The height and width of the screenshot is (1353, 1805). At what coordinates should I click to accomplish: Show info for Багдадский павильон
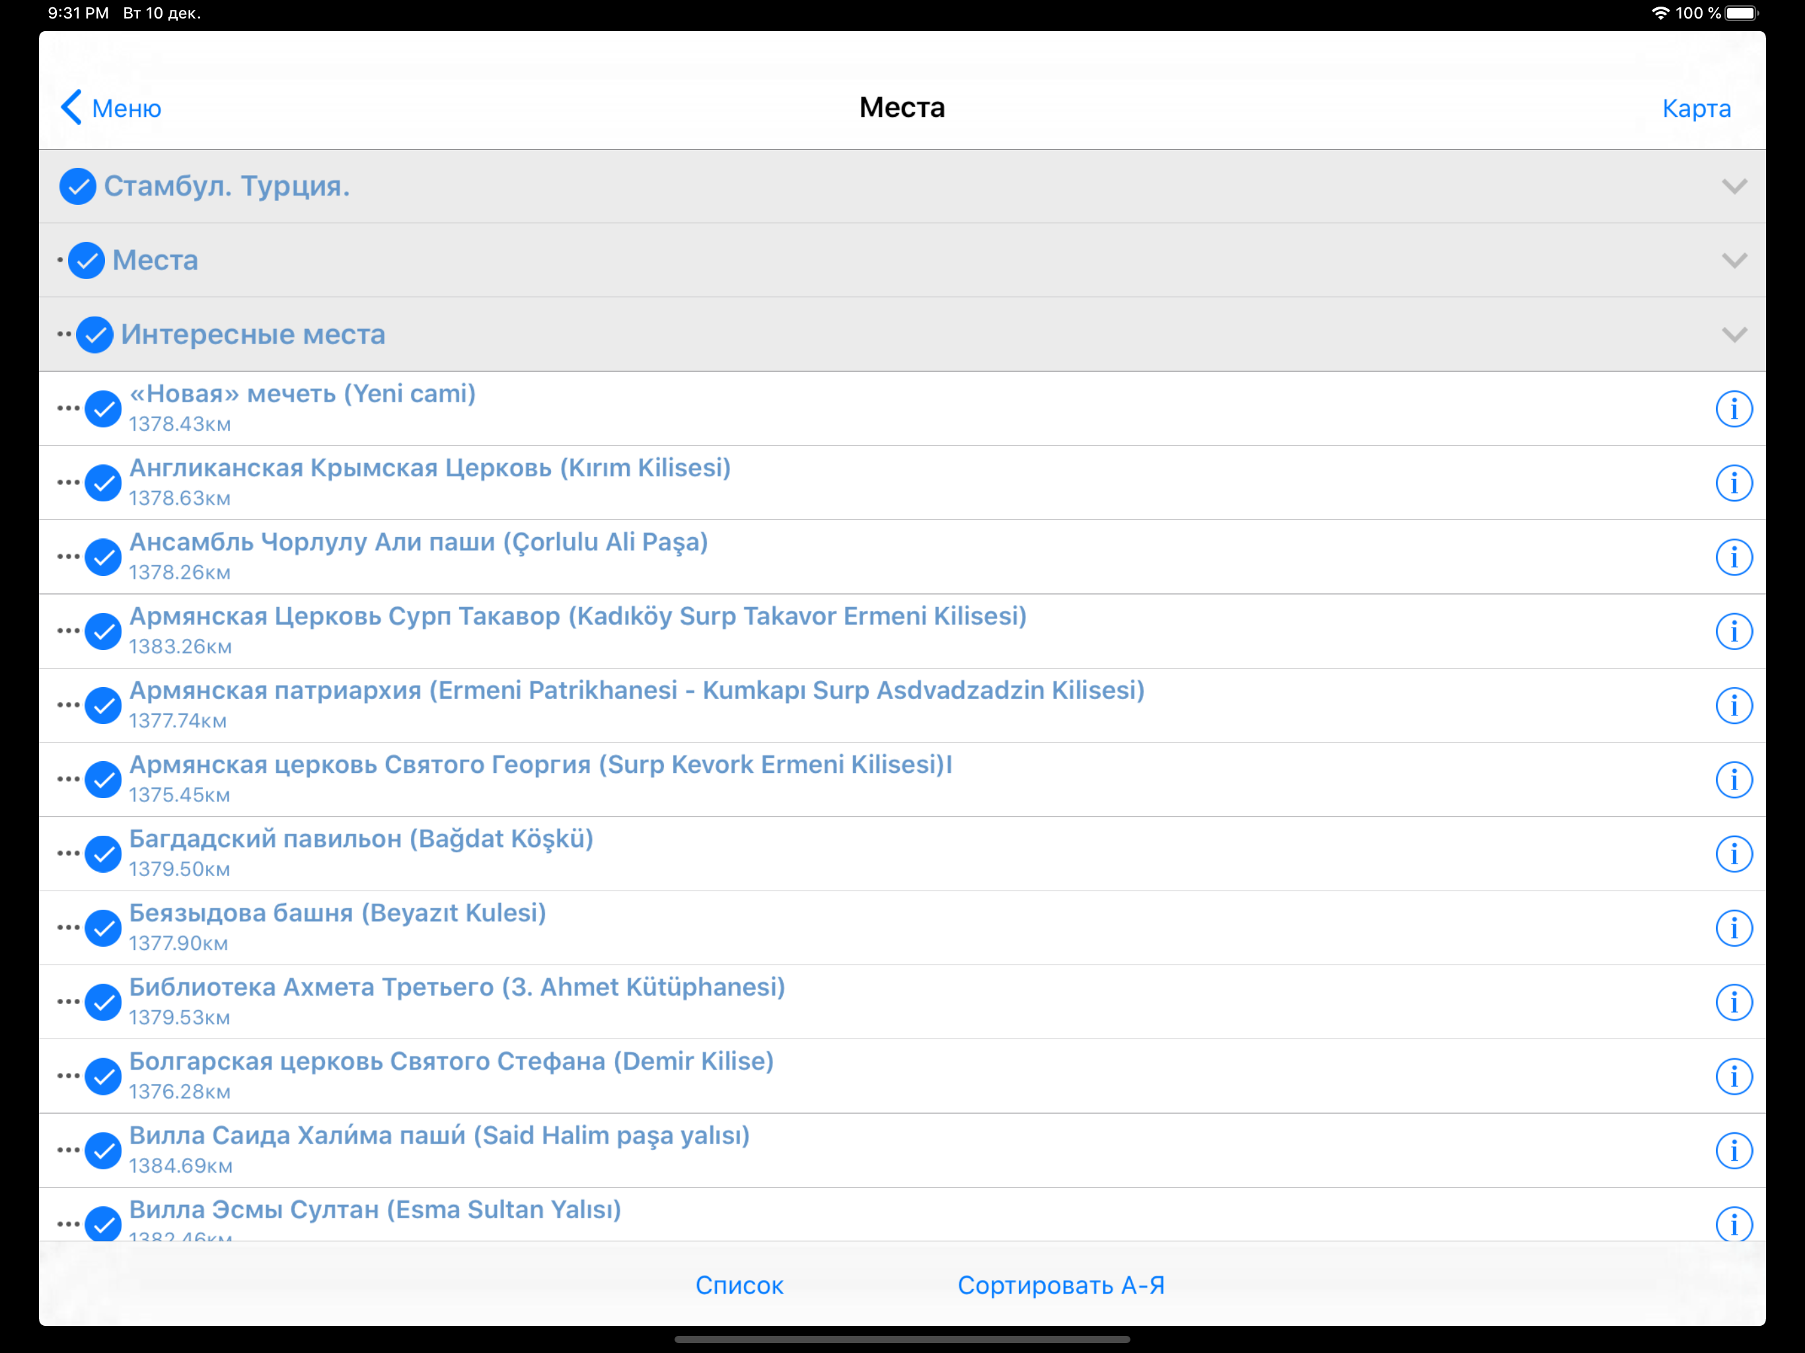1733,854
